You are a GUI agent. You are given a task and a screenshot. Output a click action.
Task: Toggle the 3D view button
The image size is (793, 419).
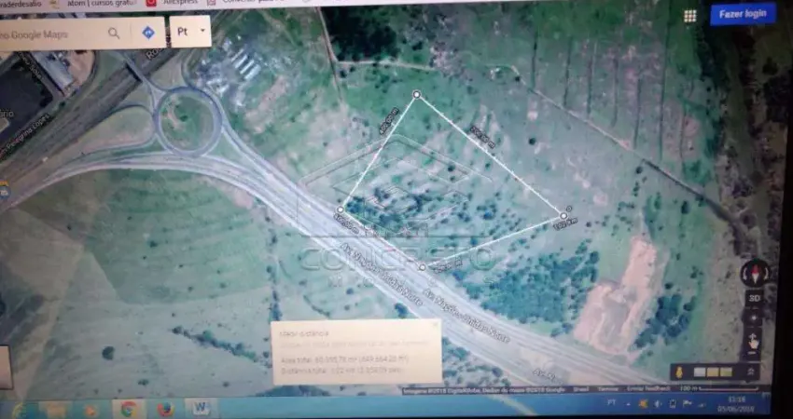(x=753, y=300)
